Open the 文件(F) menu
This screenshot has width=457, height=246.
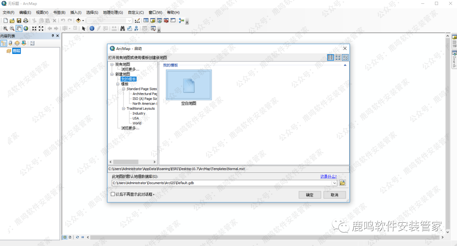click(8, 13)
